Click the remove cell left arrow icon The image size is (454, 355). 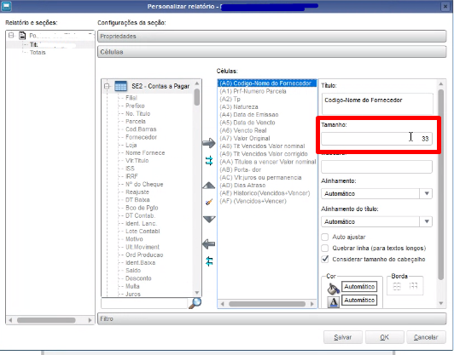pyautogui.click(x=209, y=244)
